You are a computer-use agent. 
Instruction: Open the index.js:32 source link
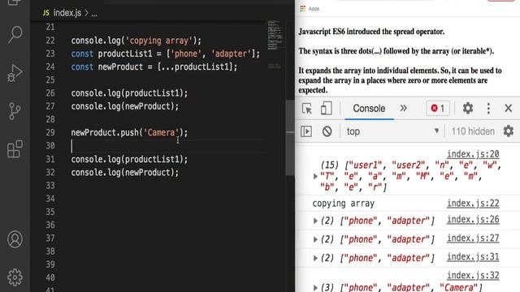pyautogui.click(x=473, y=275)
